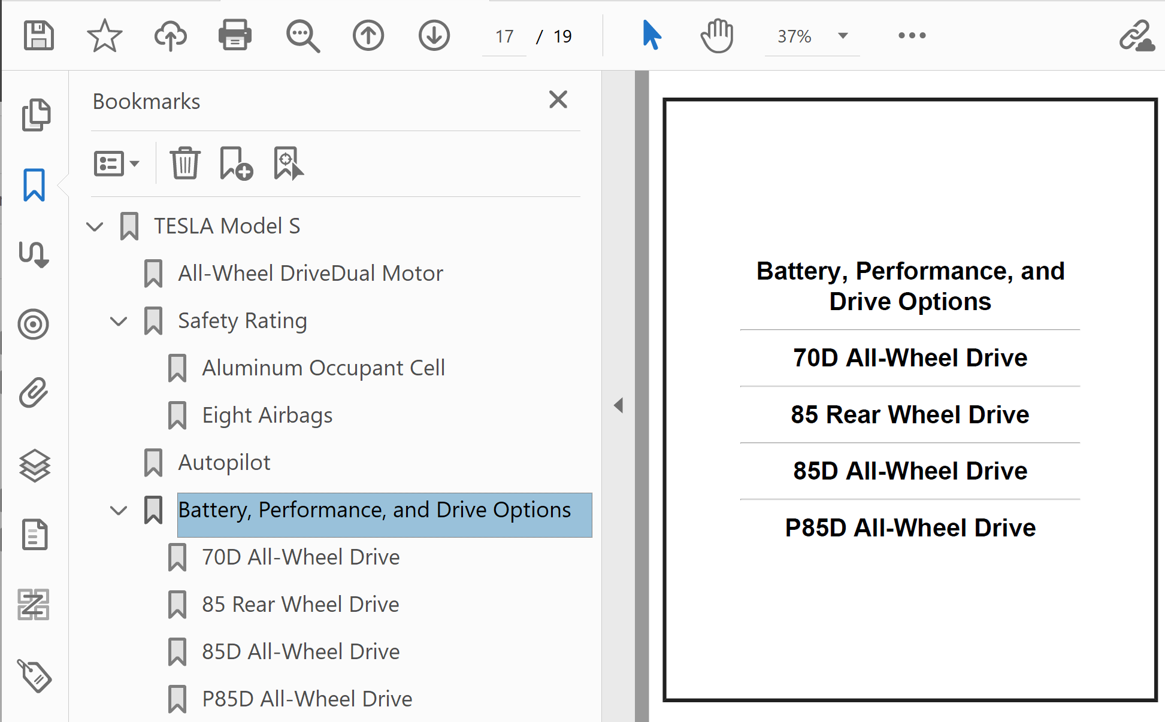Open the page thumbnails panel
Viewport: 1165px width, 722px height.
click(36, 114)
